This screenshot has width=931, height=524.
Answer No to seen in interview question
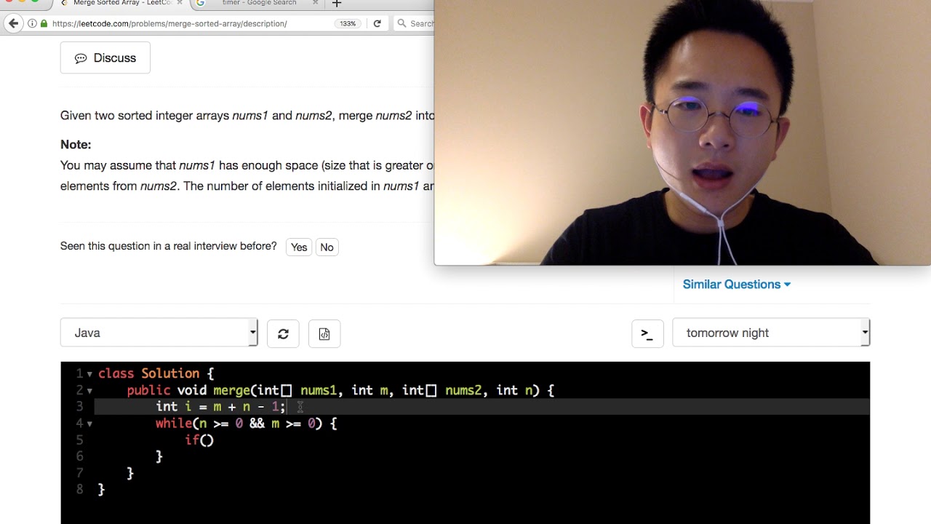point(327,247)
